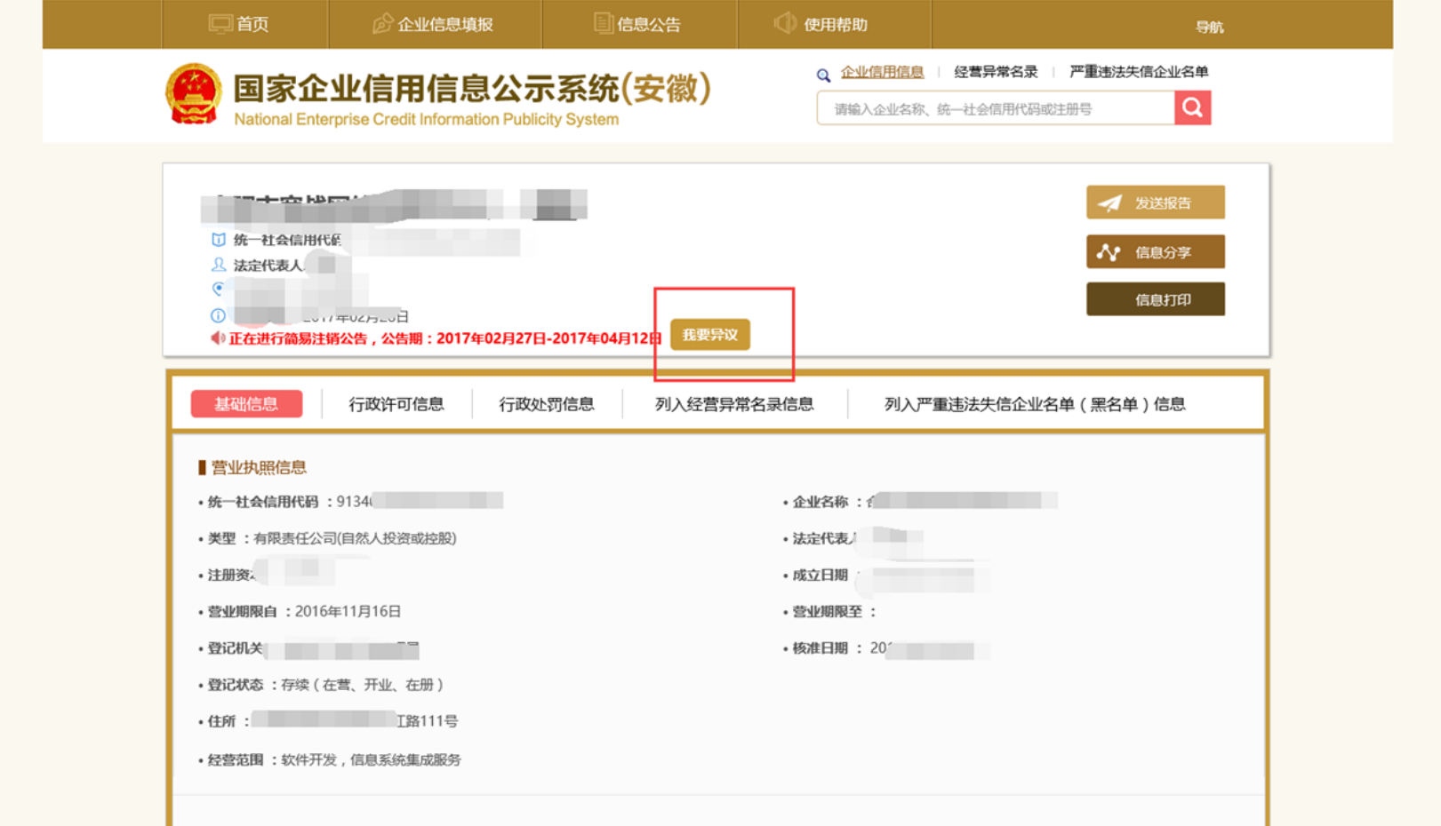Click the 经营范围 软件开发 row

[330, 759]
